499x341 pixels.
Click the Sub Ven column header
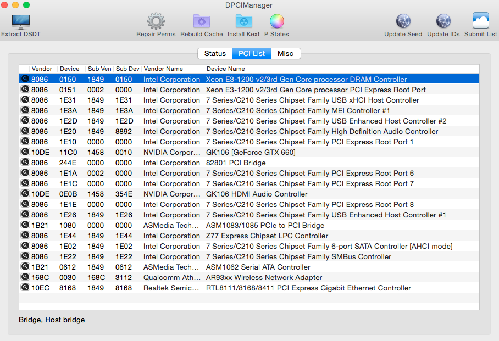[99, 69]
